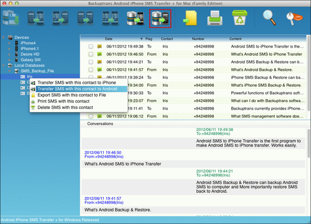Sort by the Content column header
311x224 pixels.
click(235, 39)
